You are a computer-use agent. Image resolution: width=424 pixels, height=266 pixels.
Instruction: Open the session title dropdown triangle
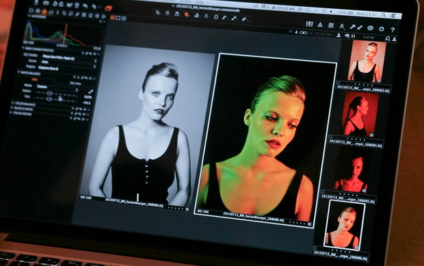click(173, 5)
